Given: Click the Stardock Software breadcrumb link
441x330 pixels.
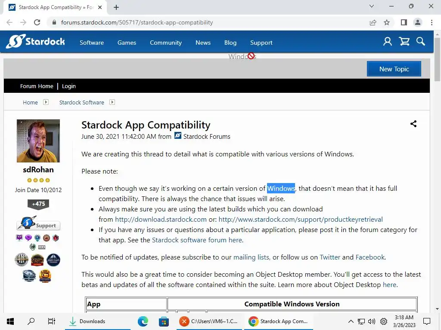Looking at the screenshot, I should pyautogui.click(x=81, y=102).
